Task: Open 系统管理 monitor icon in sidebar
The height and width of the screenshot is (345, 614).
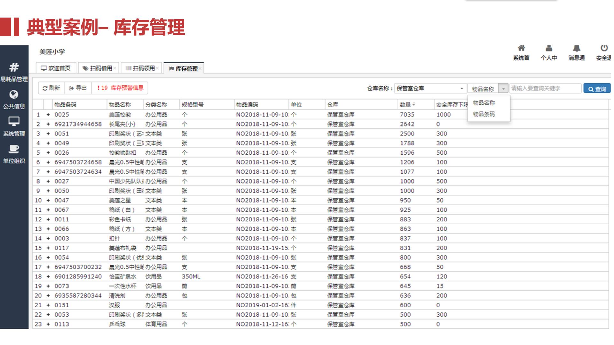Action: 14,121
